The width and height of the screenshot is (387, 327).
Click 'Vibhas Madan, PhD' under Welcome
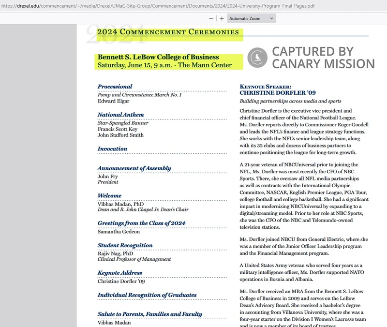(x=120, y=204)
